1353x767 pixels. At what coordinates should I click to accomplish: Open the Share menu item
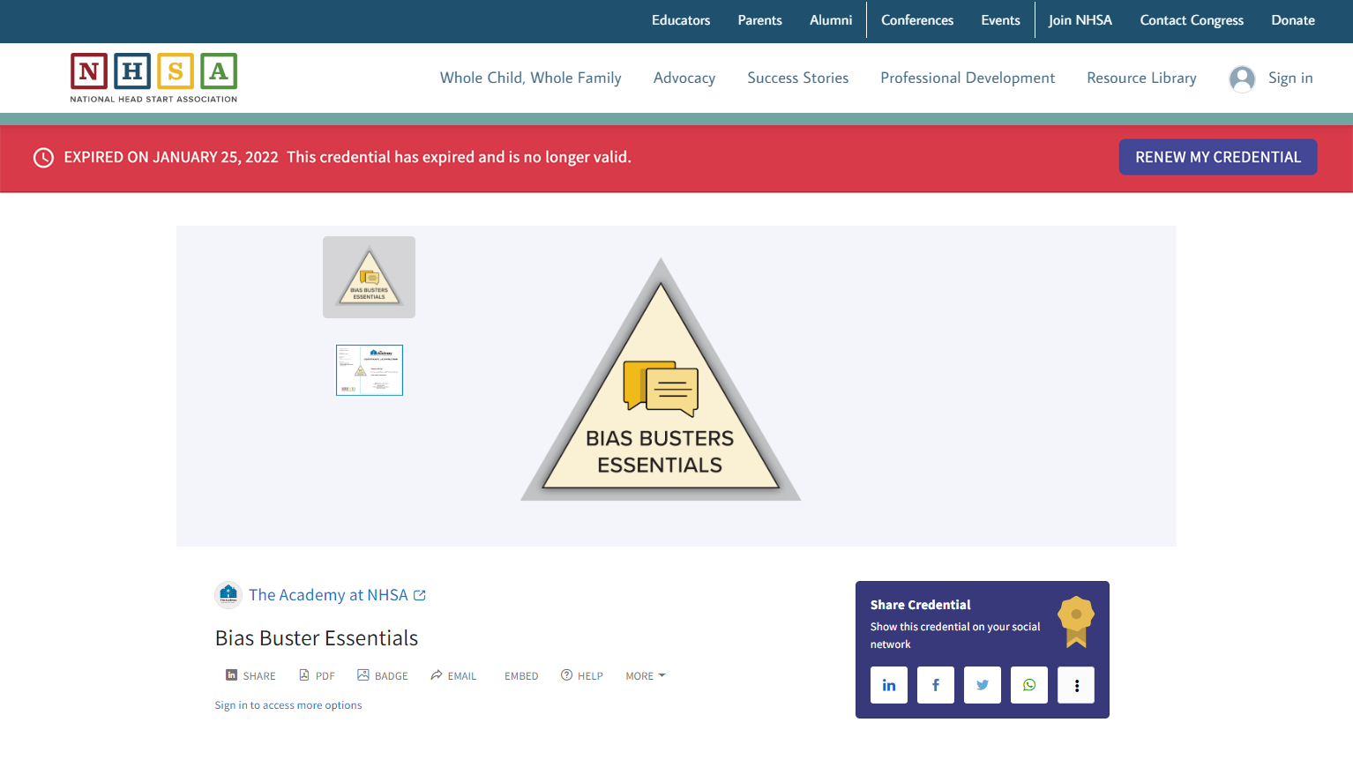tap(250, 675)
